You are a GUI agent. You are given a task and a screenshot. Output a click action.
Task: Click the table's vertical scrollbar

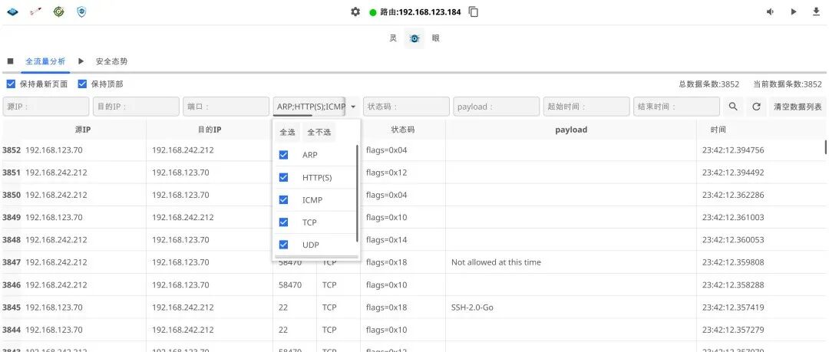click(x=825, y=147)
